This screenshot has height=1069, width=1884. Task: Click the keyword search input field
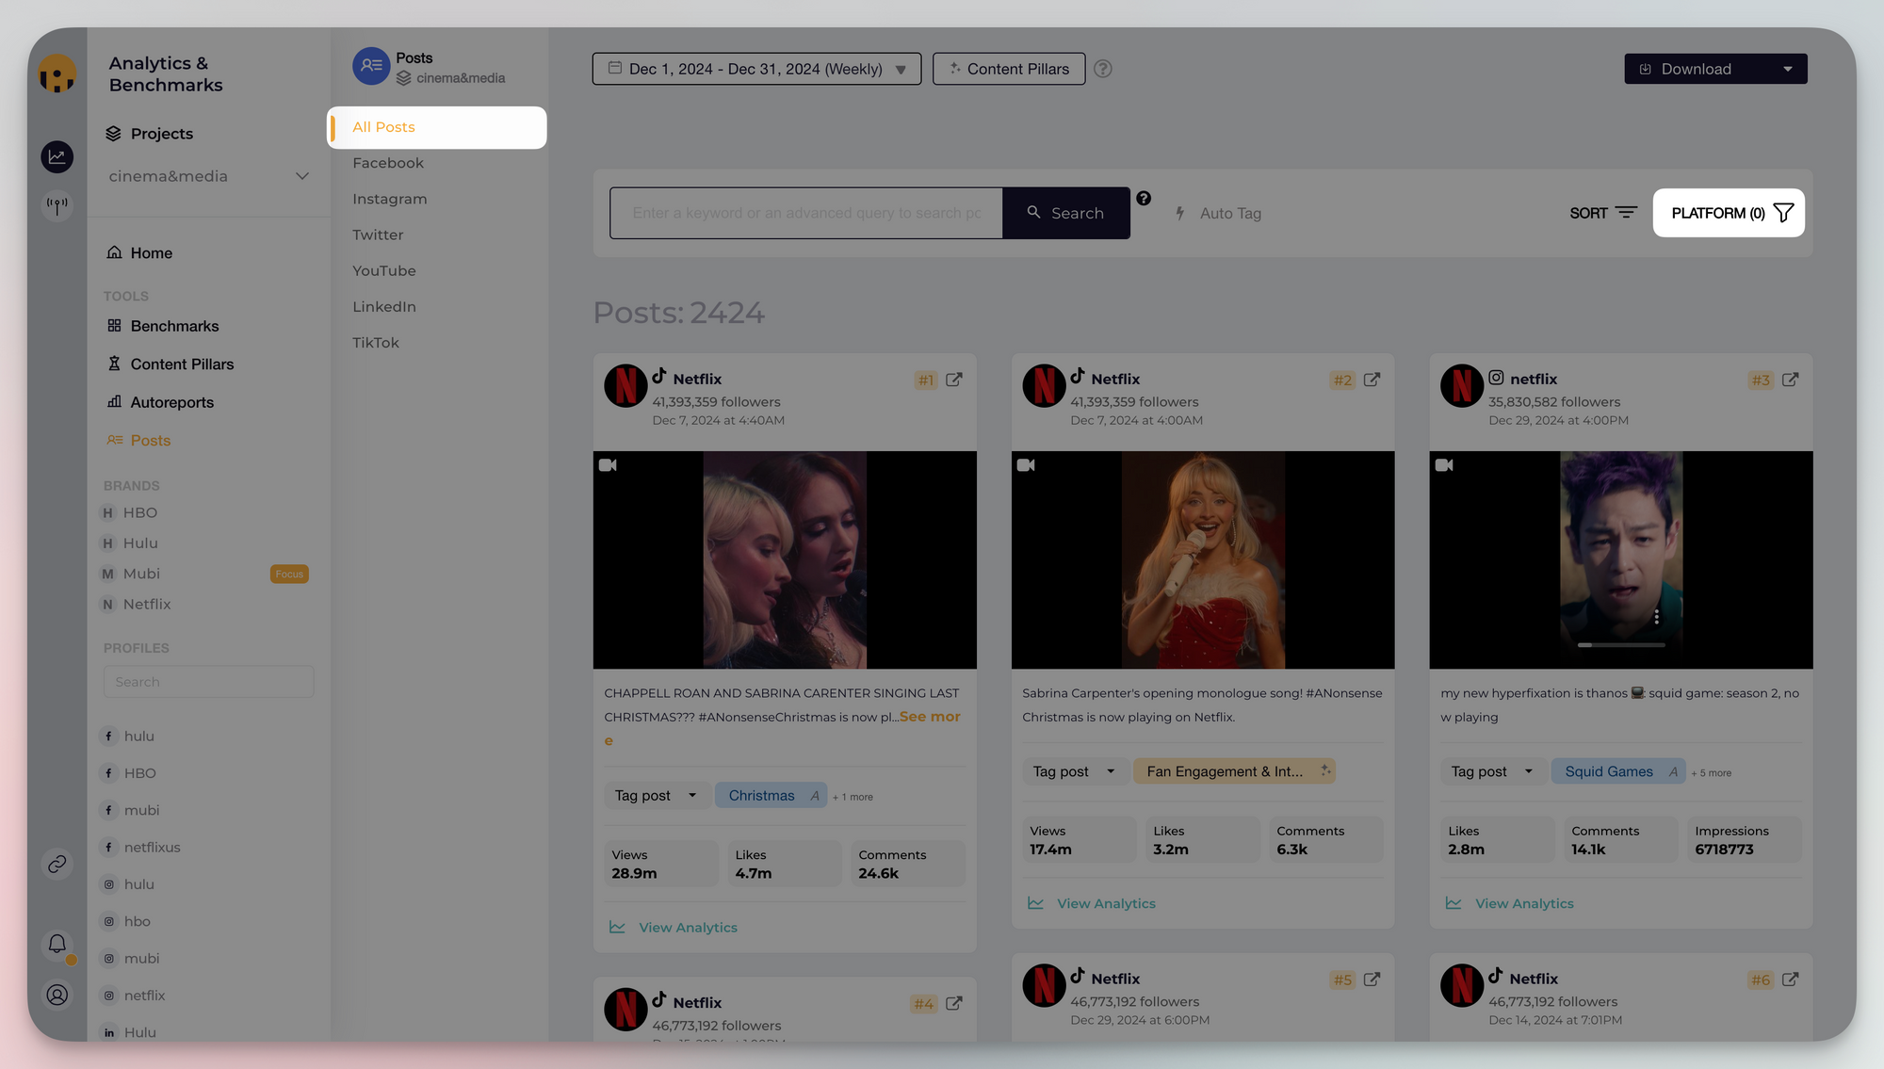click(x=806, y=213)
